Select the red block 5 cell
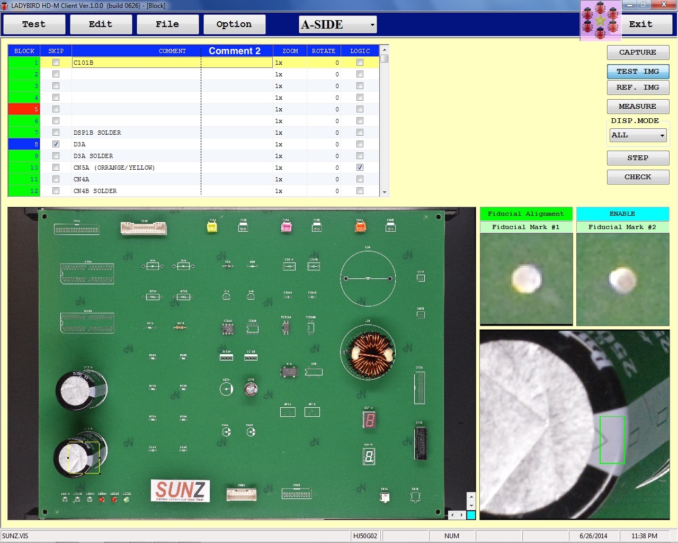Screen dimensions: 678x543 click(x=24, y=109)
